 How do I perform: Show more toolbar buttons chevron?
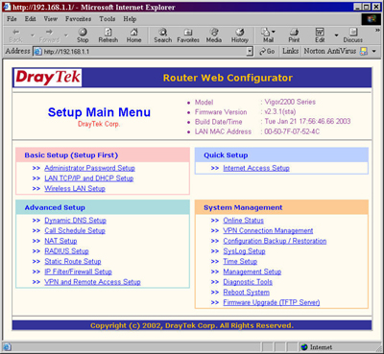tap(377, 30)
